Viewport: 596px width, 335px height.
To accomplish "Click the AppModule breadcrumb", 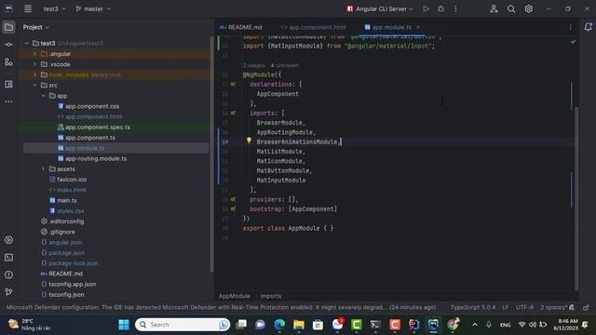I will click(235, 296).
